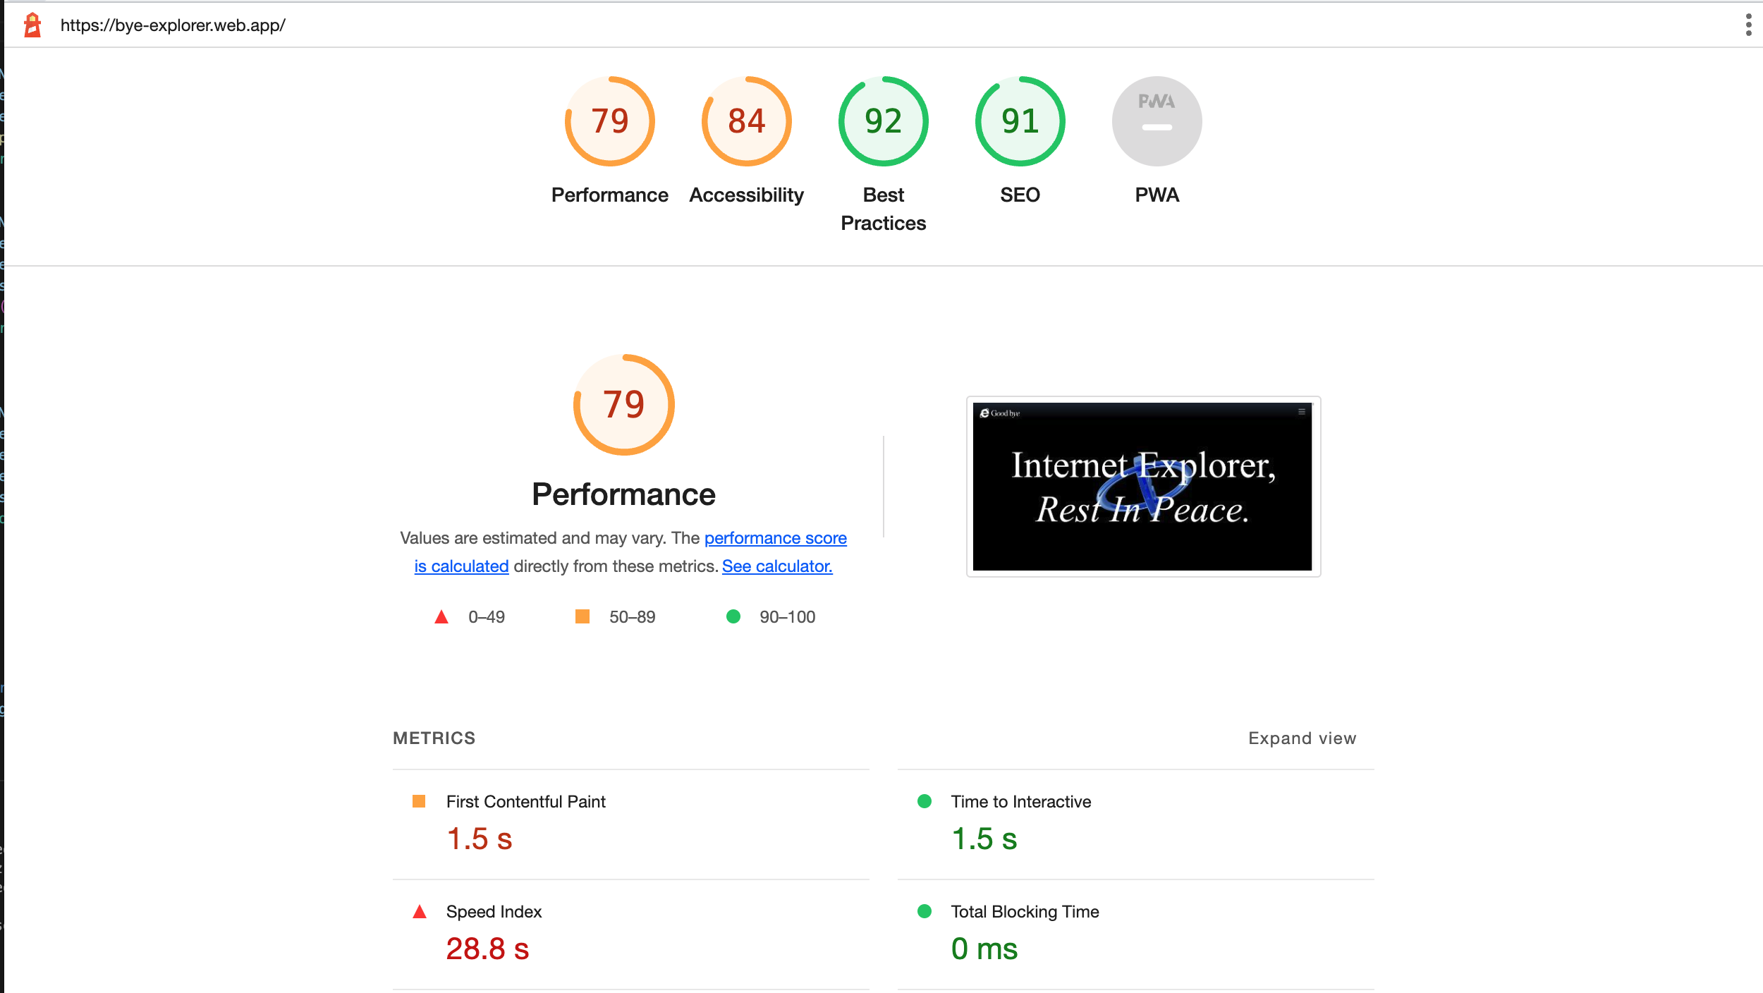Click the green Total Blocking Time dot
This screenshot has width=1763, height=993.
tap(925, 911)
